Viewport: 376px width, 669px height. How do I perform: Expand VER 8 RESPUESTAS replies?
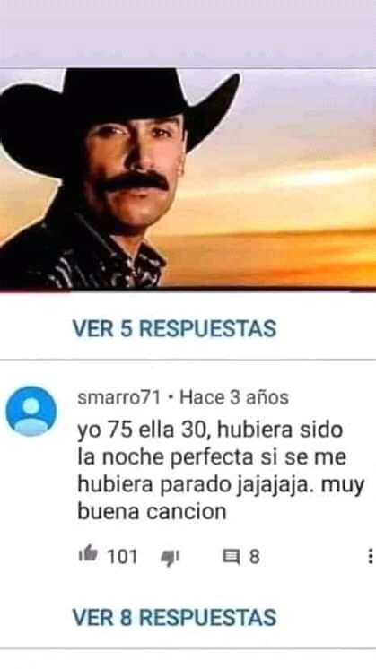tap(175, 617)
